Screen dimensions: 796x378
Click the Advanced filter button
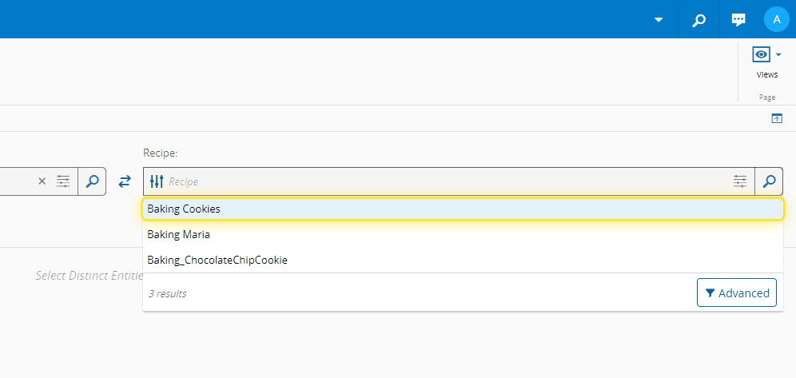pyautogui.click(x=736, y=292)
